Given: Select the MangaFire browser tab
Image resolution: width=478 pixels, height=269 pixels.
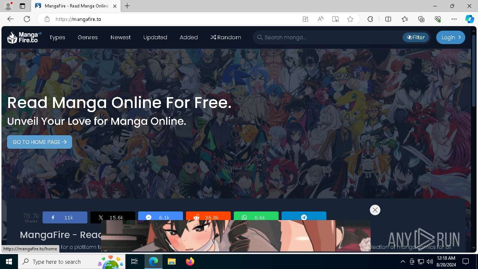Looking at the screenshot, I should pos(76,6).
